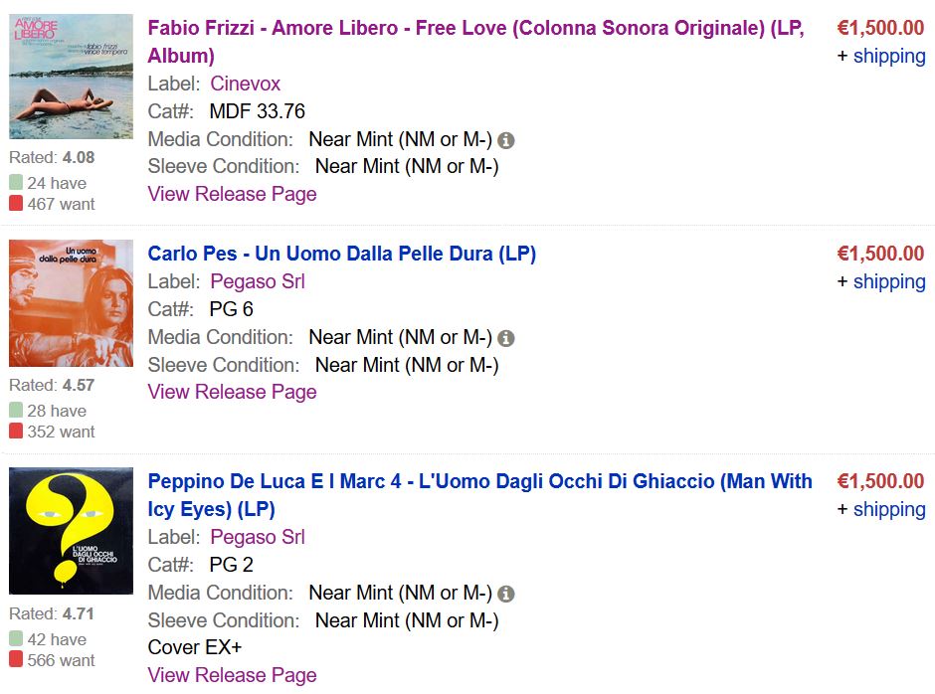Click info icon beside Peppino De Luca media condition

click(x=505, y=594)
